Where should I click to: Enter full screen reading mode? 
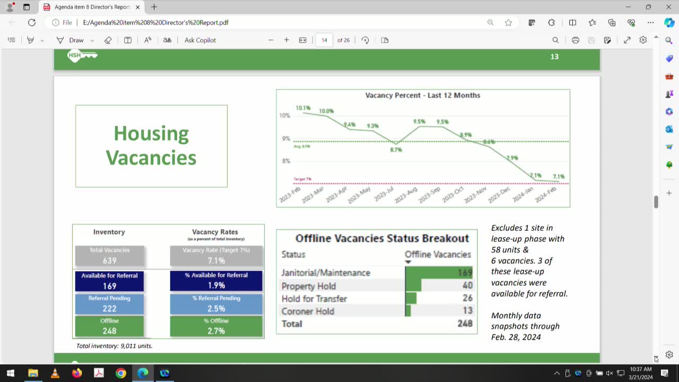pyautogui.click(x=627, y=40)
